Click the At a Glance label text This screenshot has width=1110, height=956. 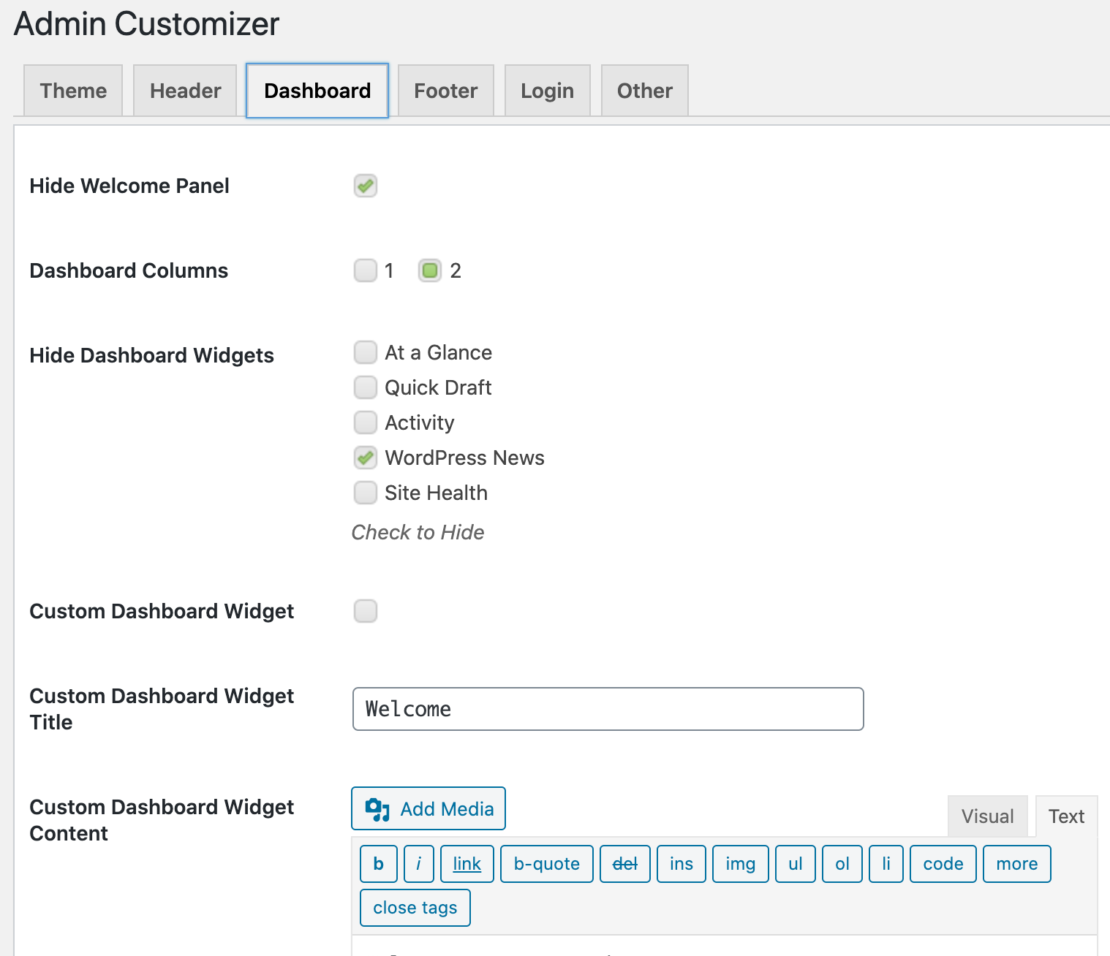(439, 352)
